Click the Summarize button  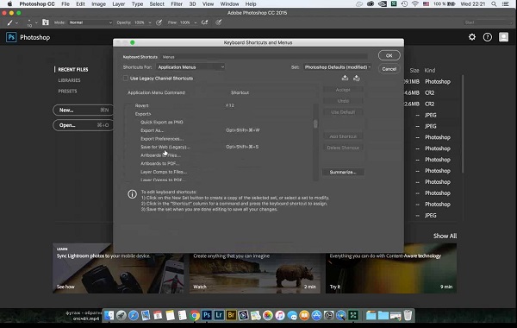click(x=343, y=172)
